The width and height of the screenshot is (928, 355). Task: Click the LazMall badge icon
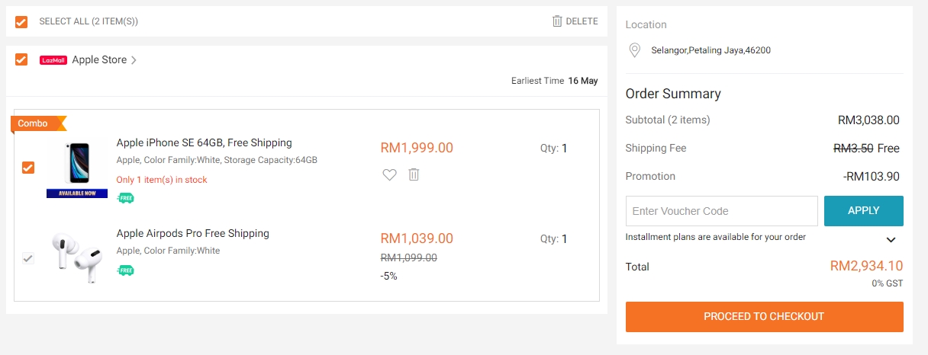pyautogui.click(x=53, y=60)
